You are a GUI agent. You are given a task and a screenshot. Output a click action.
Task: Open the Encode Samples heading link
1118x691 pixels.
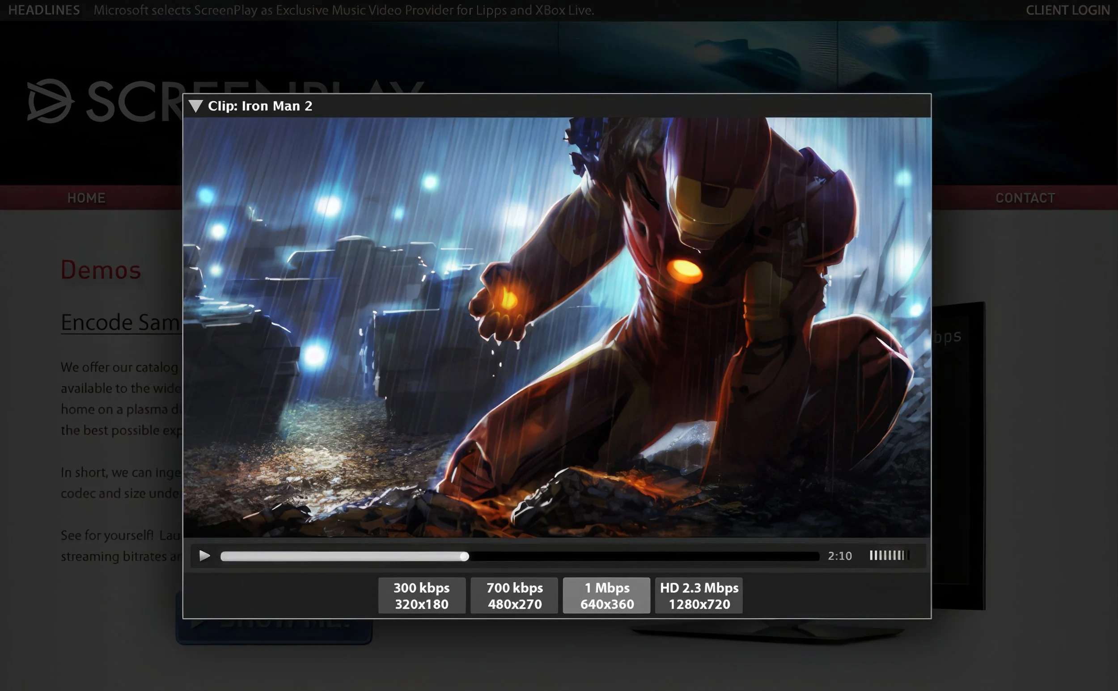click(120, 323)
